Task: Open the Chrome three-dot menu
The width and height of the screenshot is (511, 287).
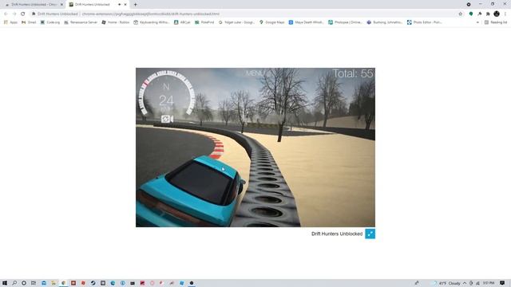Action: tap(505, 14)
